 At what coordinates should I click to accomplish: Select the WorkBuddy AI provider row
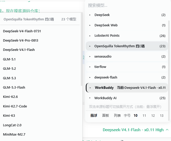pyautogui.click(x=127, y=98)
